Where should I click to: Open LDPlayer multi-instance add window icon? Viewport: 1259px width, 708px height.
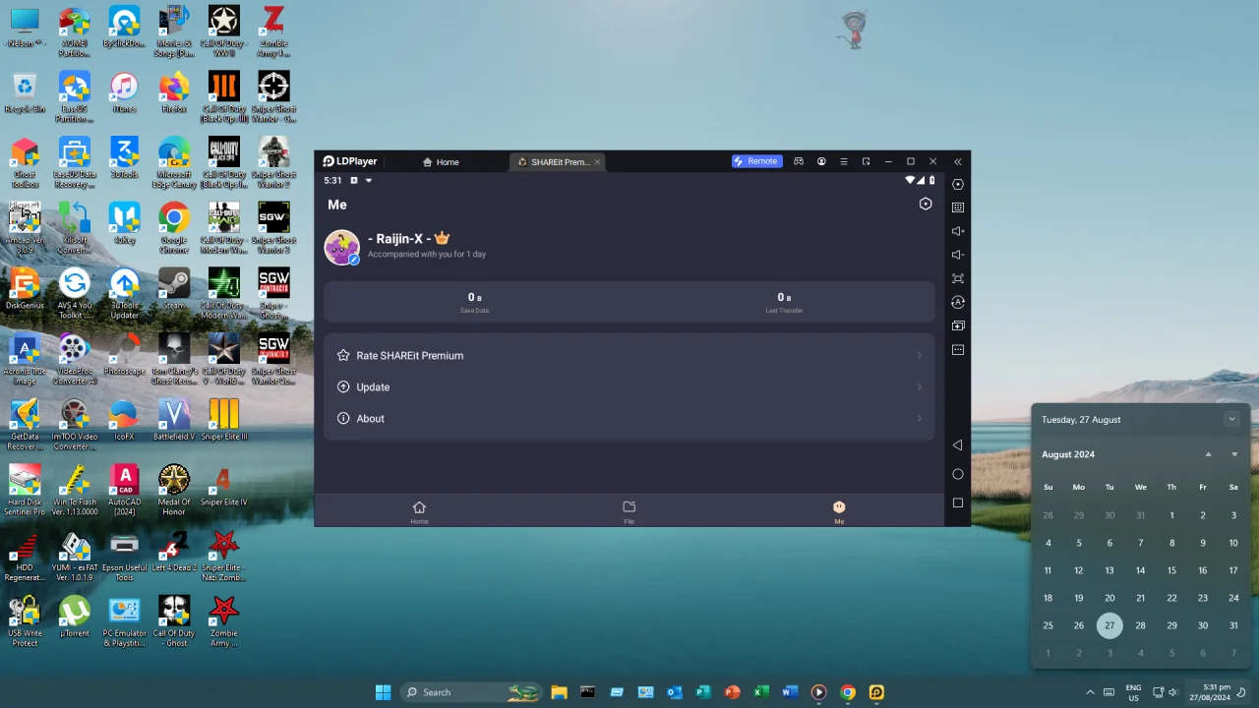point(958,325)
